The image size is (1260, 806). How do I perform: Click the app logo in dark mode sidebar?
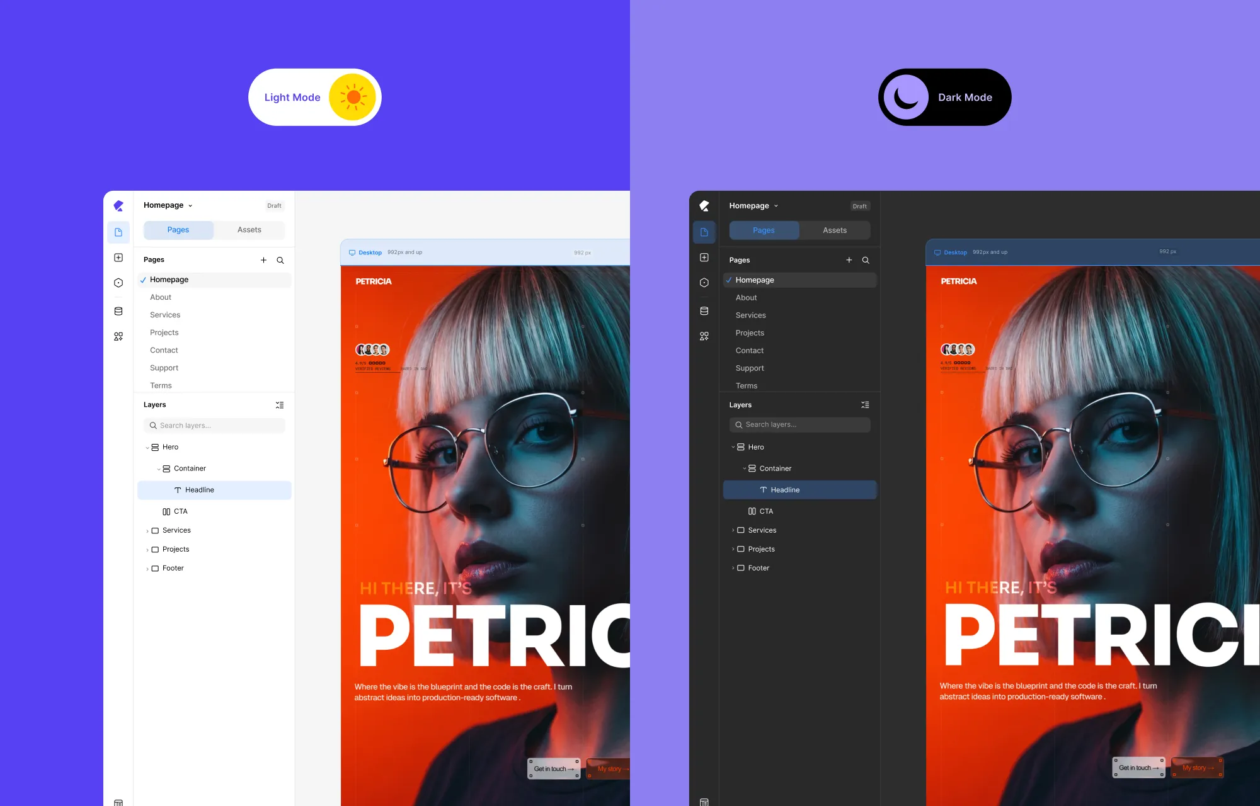coord(704,206)
